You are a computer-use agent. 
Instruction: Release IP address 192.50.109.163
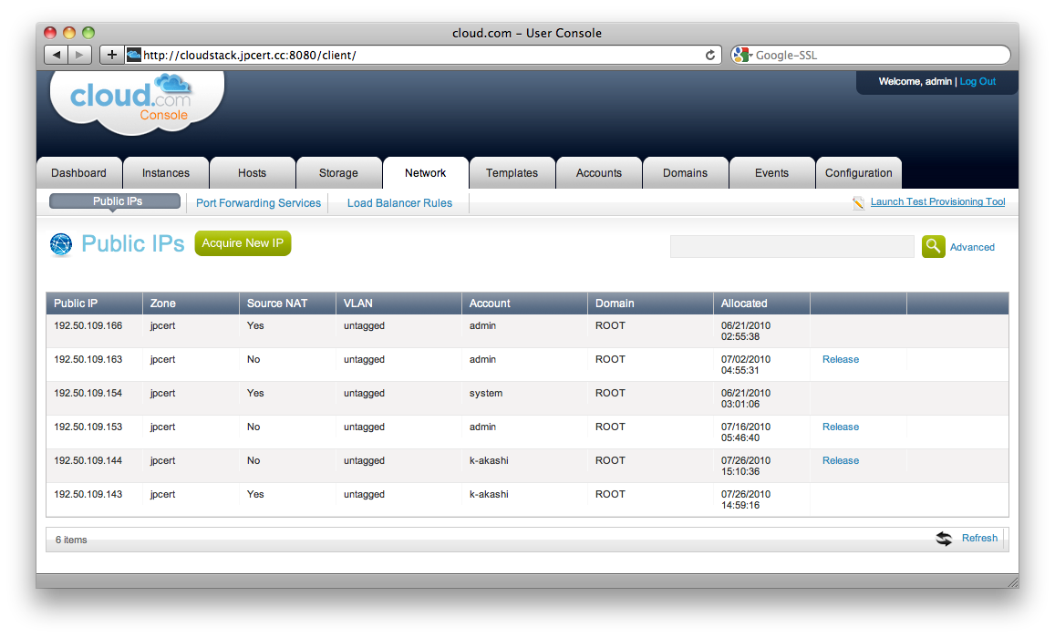840,359
